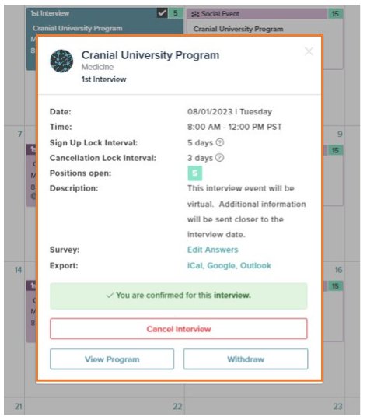Open View Program button
Image resolution: width=367 pixels, height=420 pixels.
[112, 359]
